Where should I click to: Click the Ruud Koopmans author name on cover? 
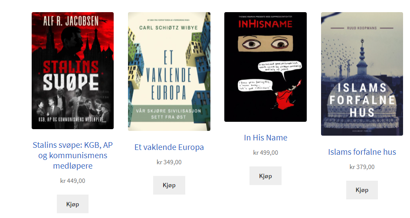pyautogui.click(x=362, y=28)
